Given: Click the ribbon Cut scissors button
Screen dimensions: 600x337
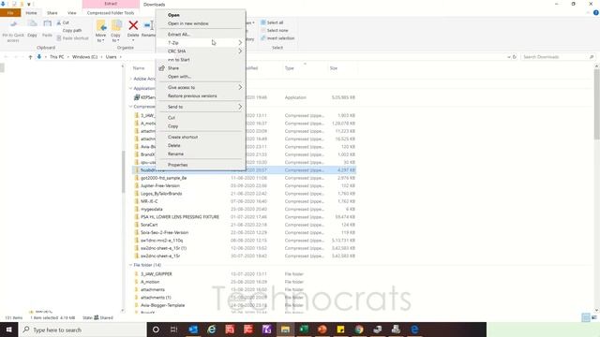Looking at the screenshot, I should pos(63,22).
